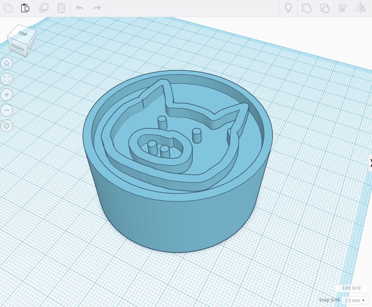Undo the last action
This screenshot has width=372, height=307.
(80, 8)
